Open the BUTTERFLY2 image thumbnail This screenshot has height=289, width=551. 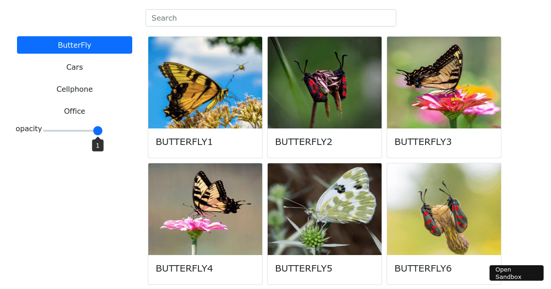325,83
